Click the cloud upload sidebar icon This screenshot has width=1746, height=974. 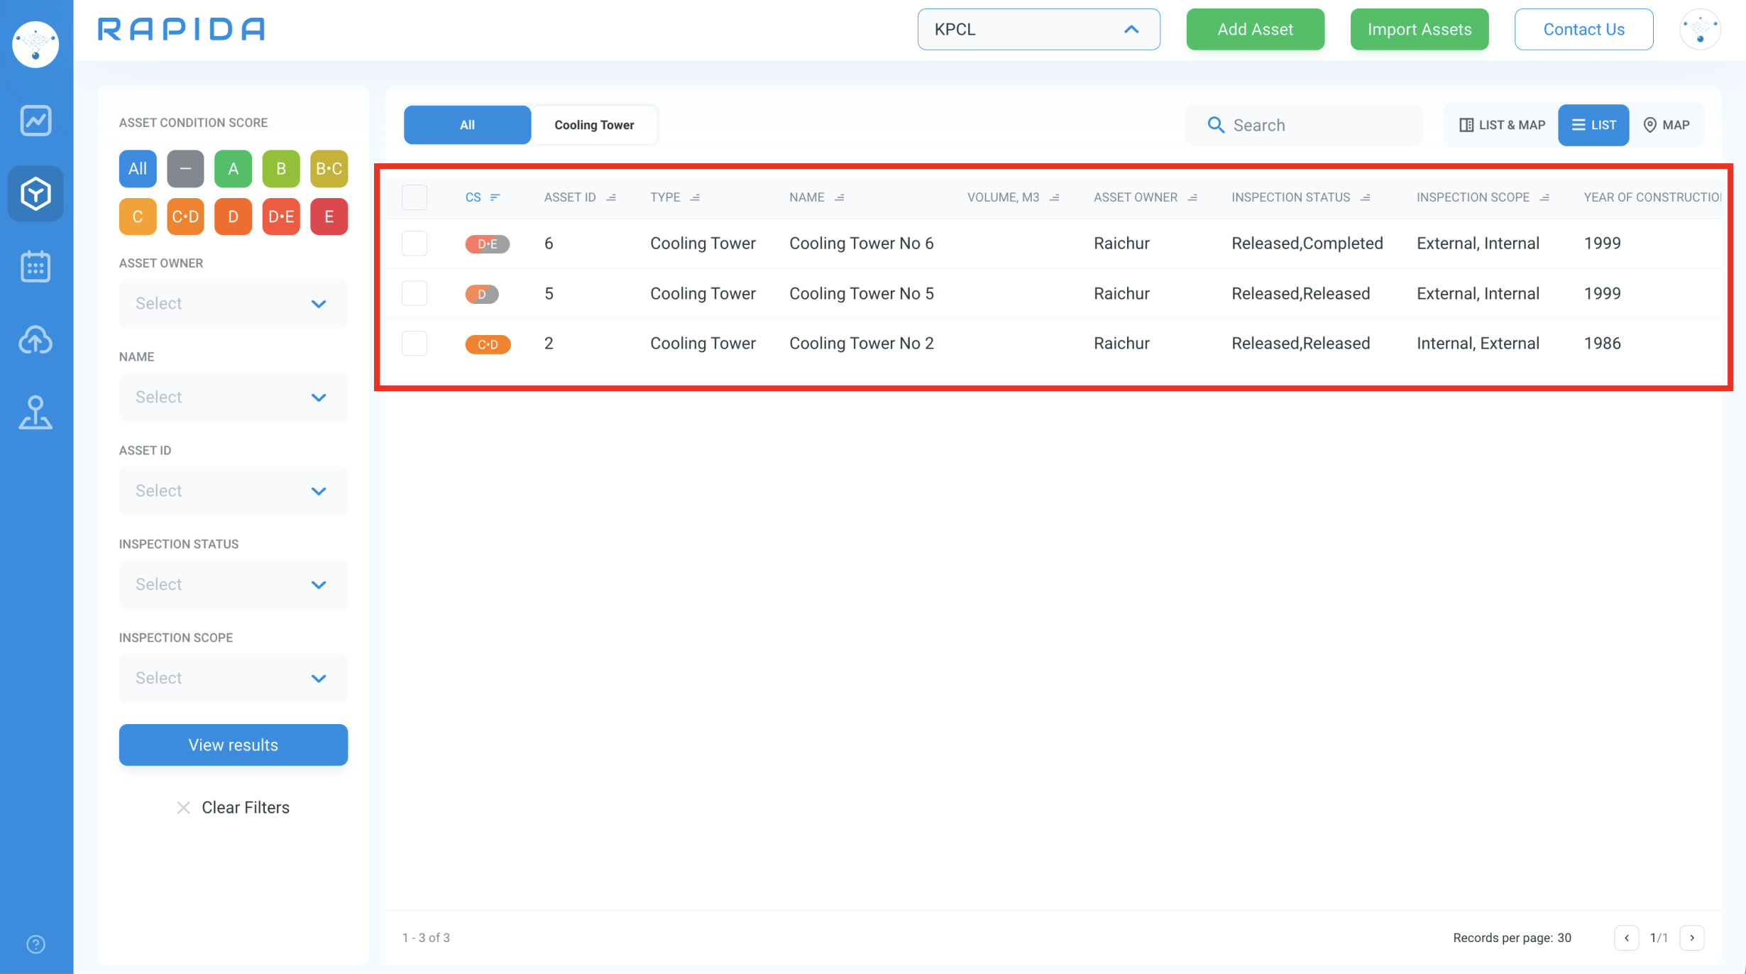pos(35,340)
